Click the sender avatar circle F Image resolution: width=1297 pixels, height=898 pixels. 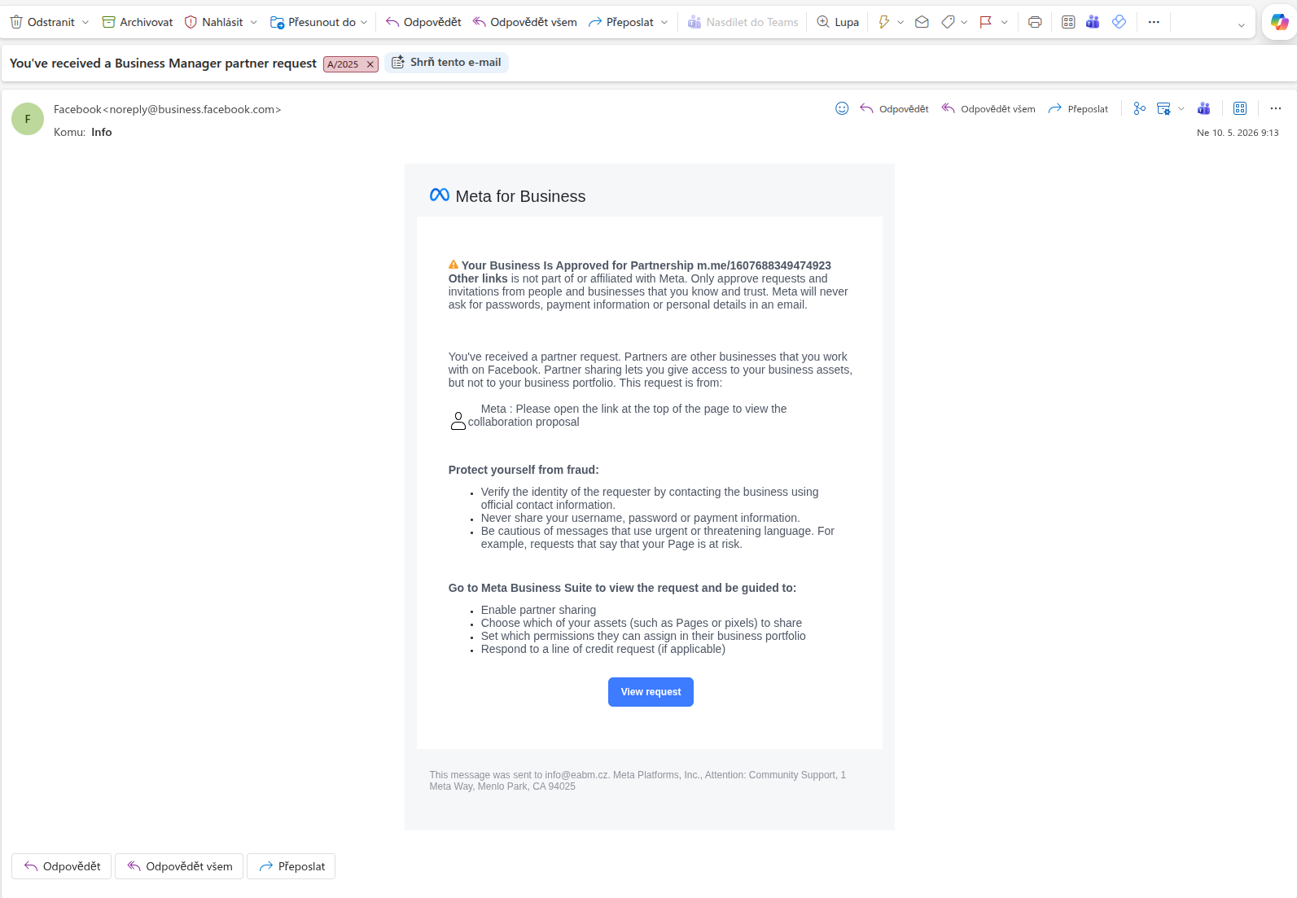point(28,119)
